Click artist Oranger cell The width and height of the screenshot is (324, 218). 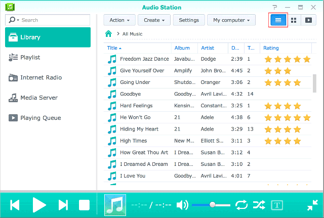coord(211,82)
